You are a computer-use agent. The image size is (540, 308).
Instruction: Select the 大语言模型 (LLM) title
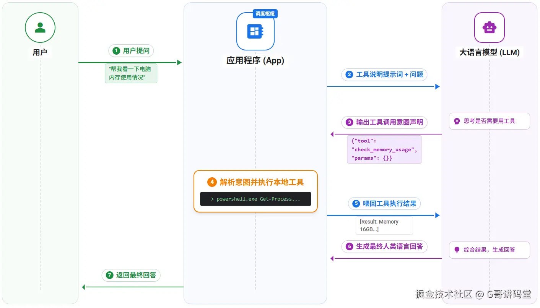(490, 52)
